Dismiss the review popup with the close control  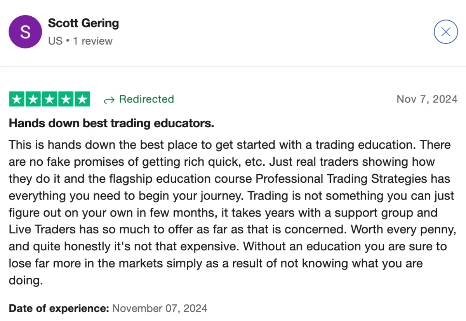[x=446, y=32]
